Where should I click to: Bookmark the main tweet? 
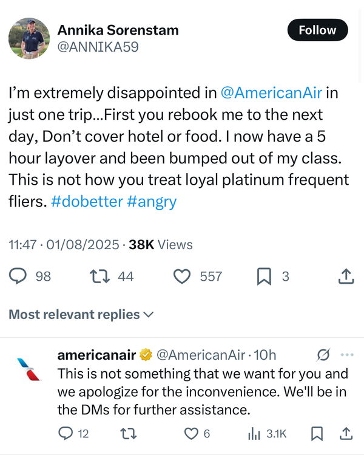[264, 276]
